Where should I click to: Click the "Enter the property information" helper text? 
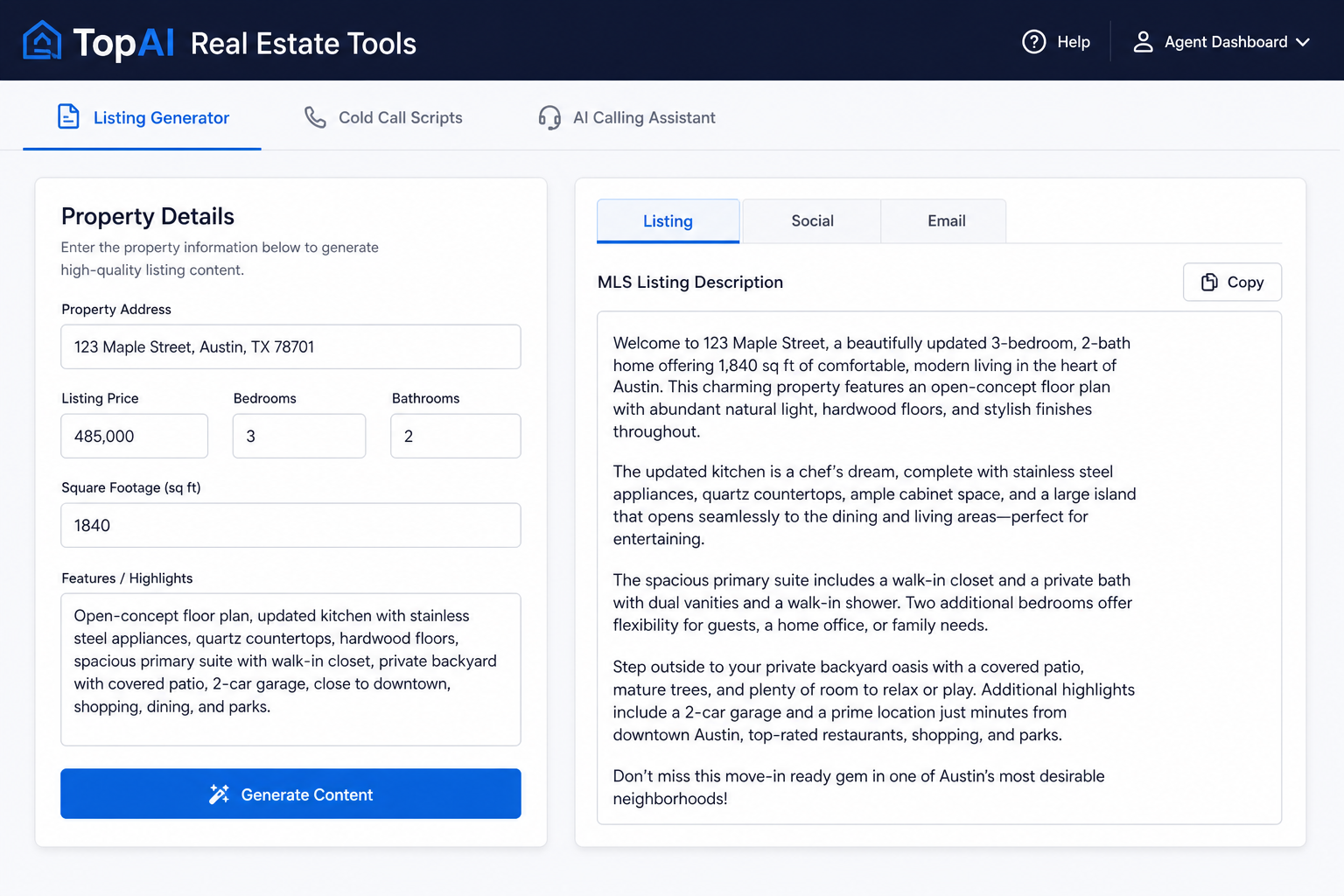coord(220,258)
